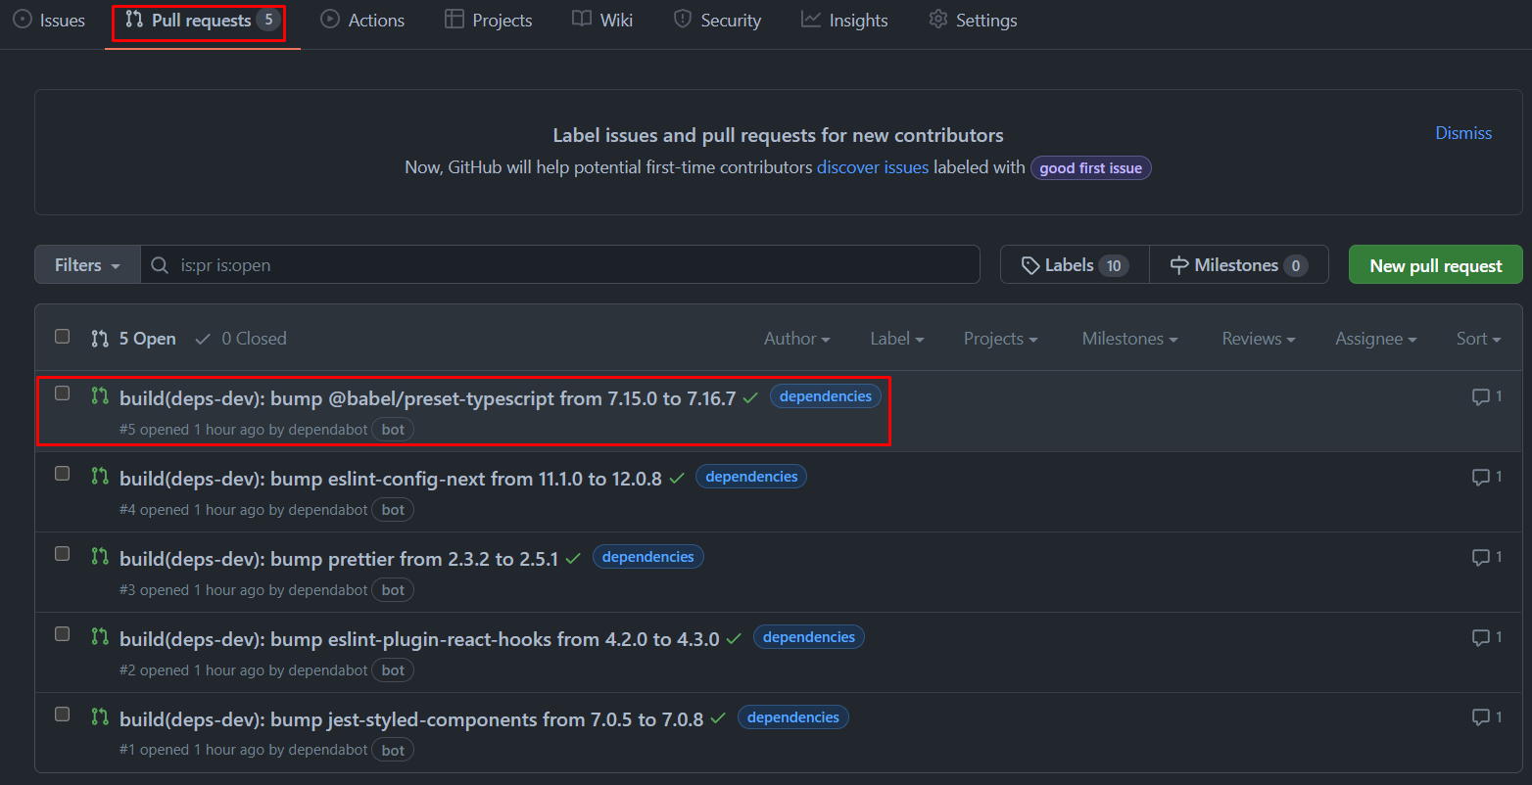Expand the Projects filter dropdown
The width and height of the screenshot is (1532, 785).
[x=1000, y=339]
